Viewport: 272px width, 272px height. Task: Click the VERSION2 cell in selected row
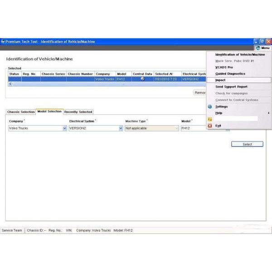194,79
